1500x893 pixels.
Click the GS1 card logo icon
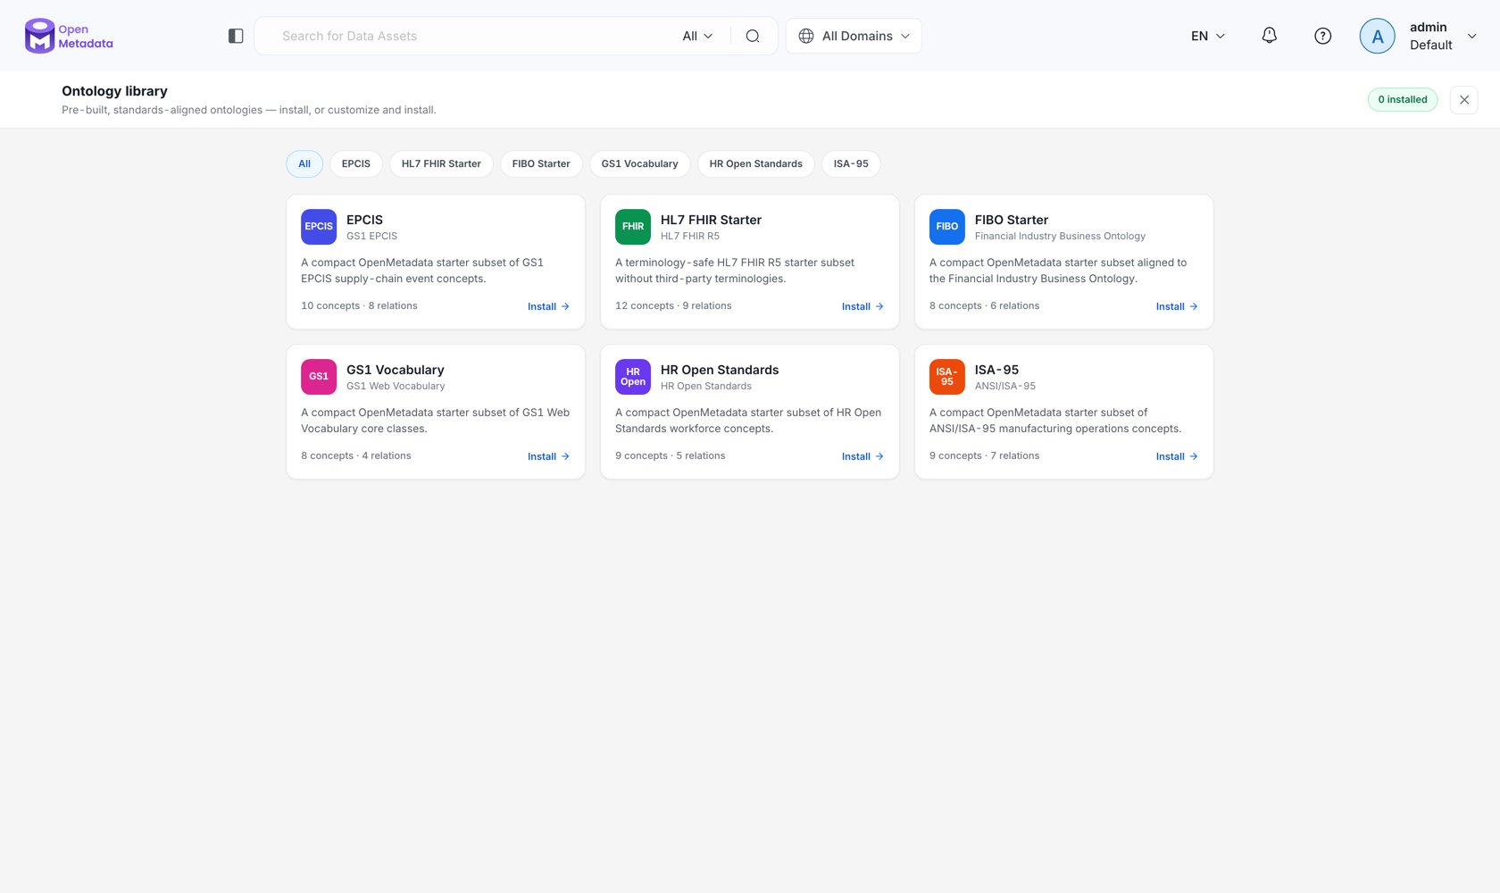pos(319,377)
